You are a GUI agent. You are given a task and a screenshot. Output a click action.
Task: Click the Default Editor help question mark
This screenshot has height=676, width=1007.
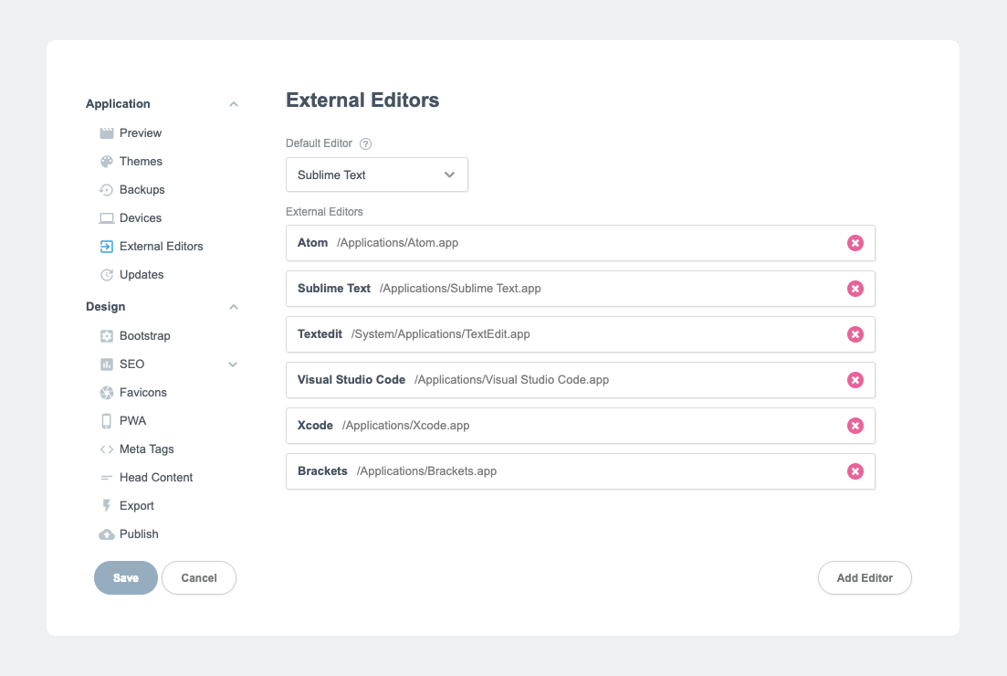click(365, 143)
